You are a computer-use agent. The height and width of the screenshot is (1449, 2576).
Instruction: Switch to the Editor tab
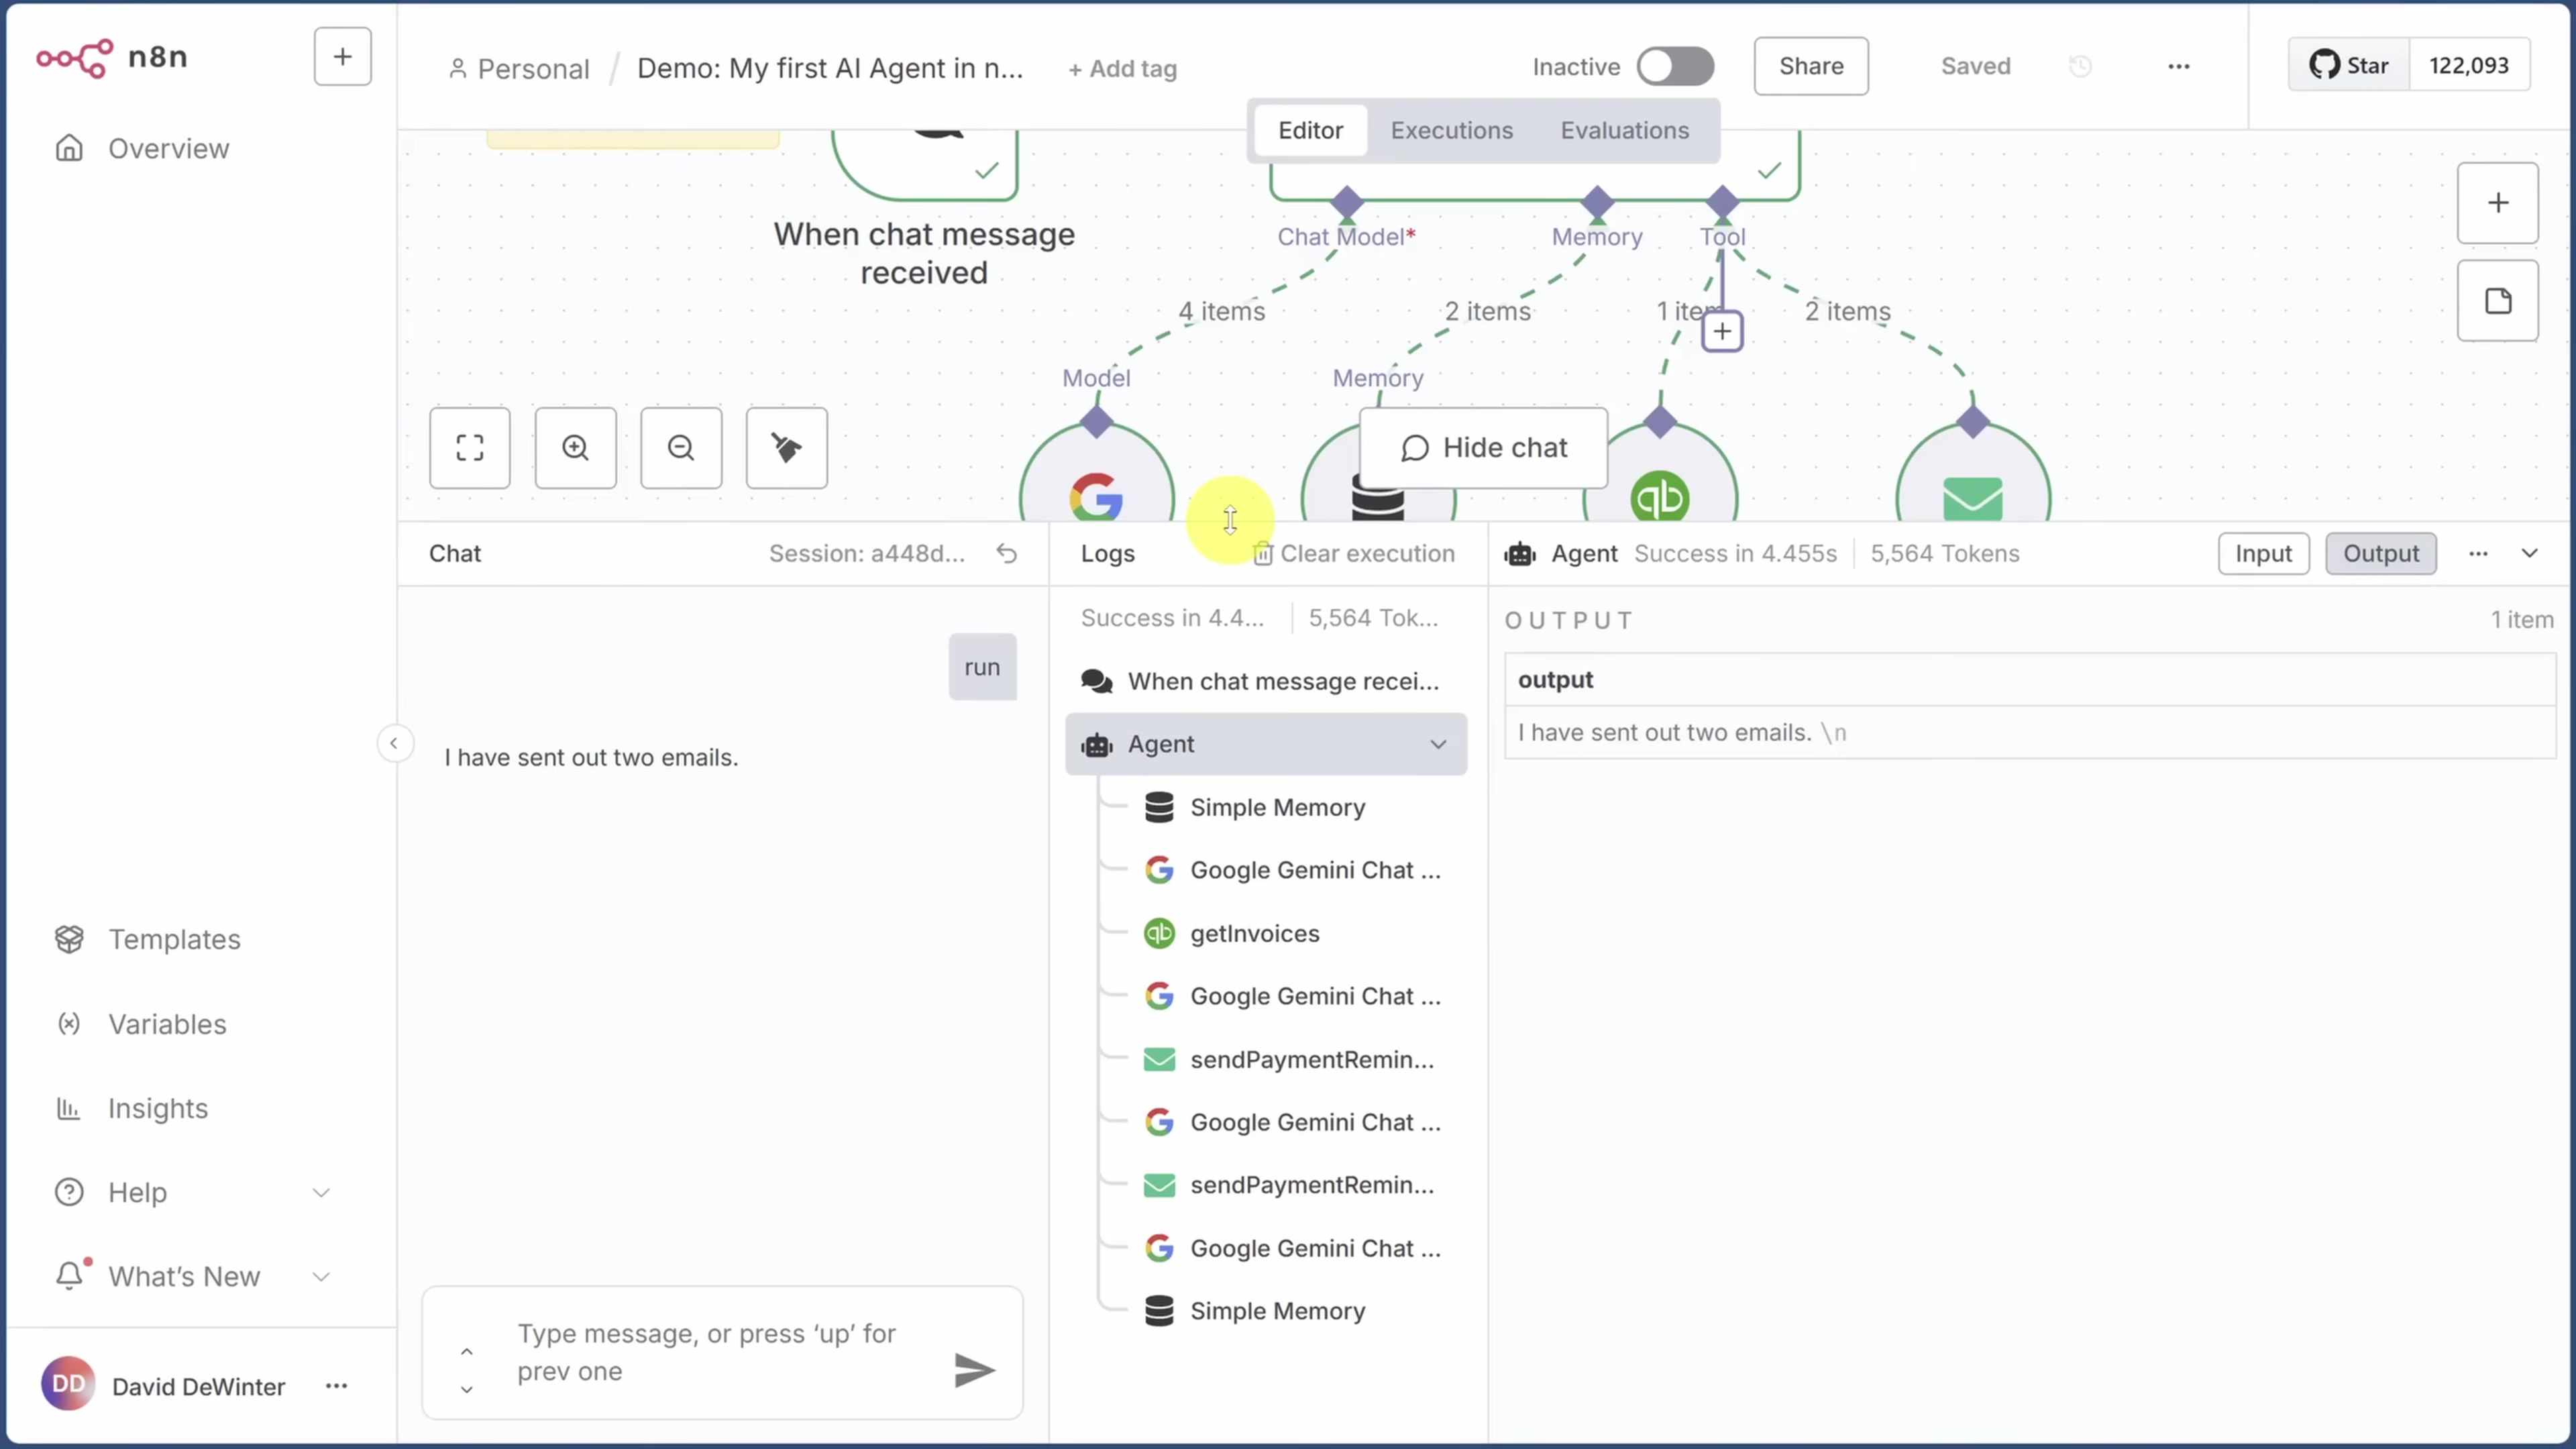1310,130
